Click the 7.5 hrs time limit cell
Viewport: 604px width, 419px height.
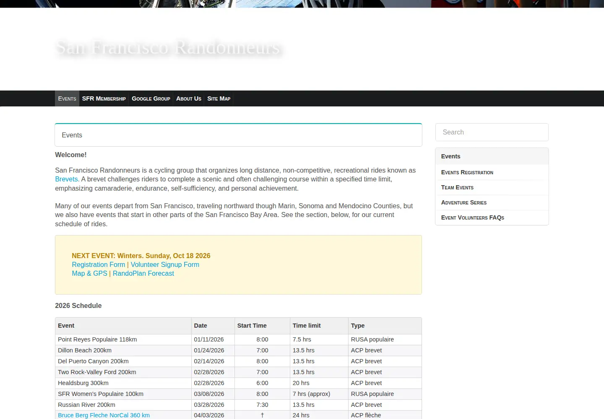(319, 339)
